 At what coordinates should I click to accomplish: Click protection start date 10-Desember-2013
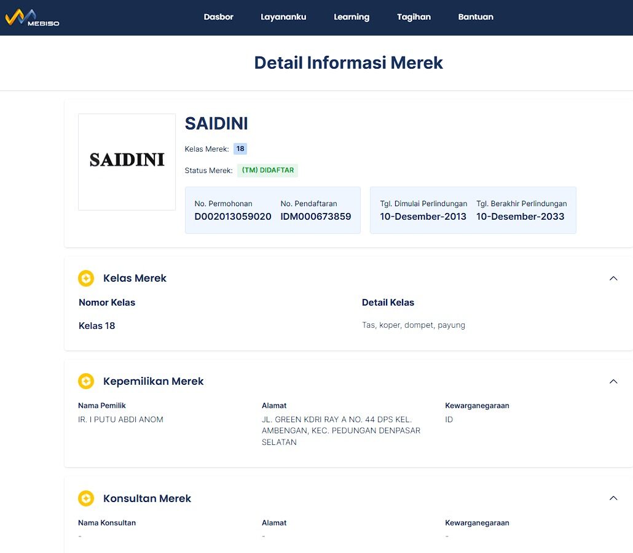[423, 217]
